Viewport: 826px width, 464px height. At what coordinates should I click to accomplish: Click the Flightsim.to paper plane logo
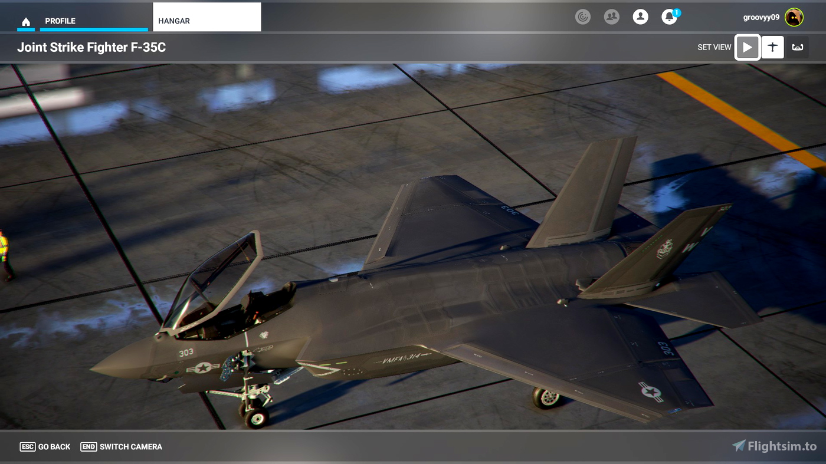pyautogui.click(x=739, y=446)
